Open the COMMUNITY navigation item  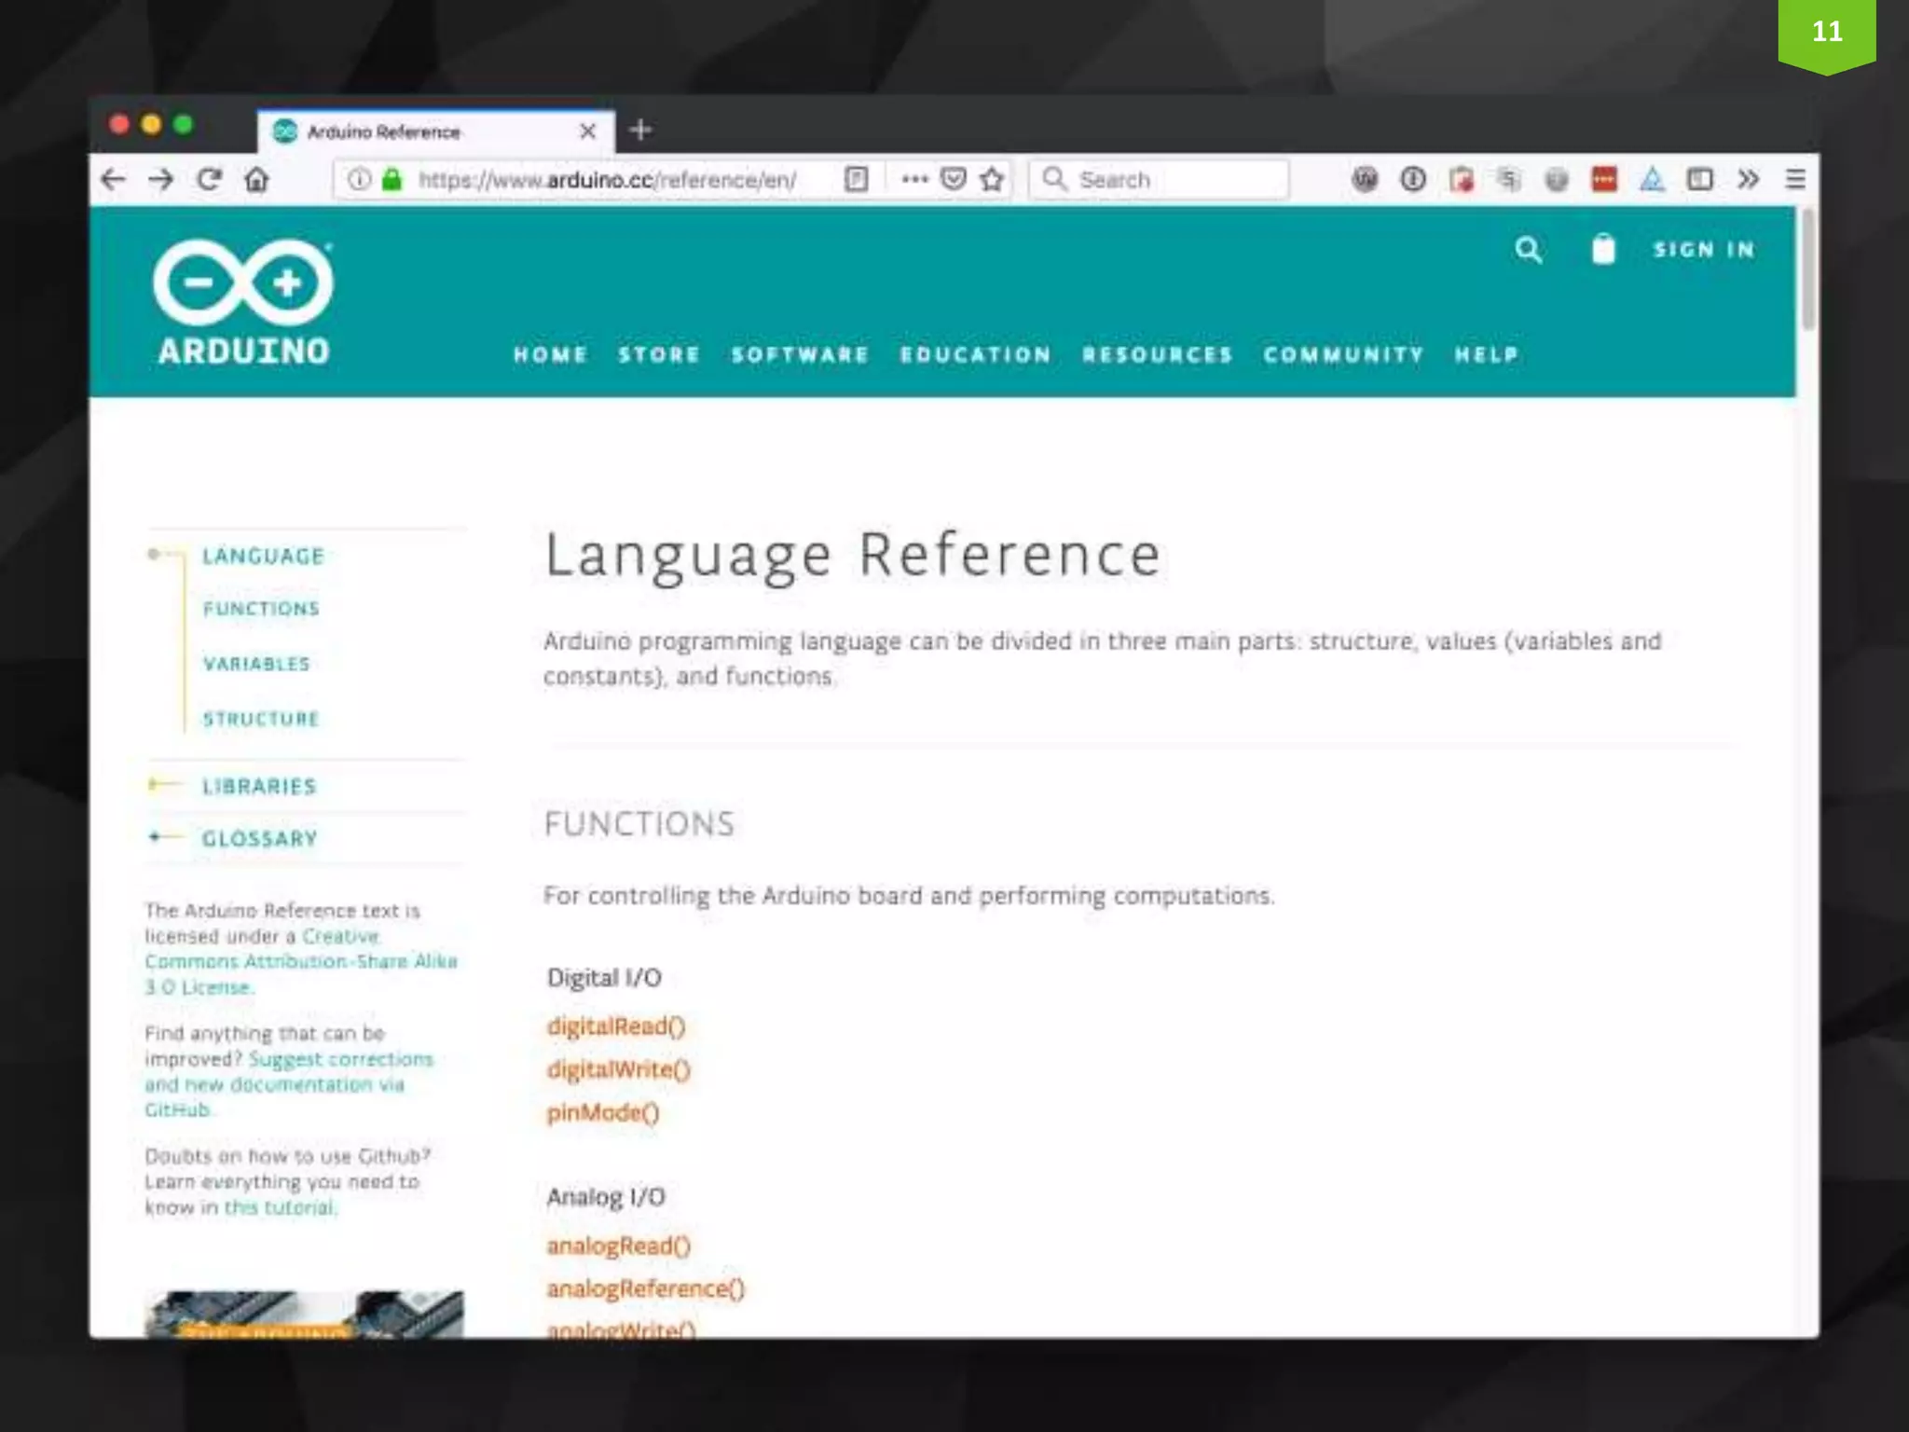pos(1343,355)
